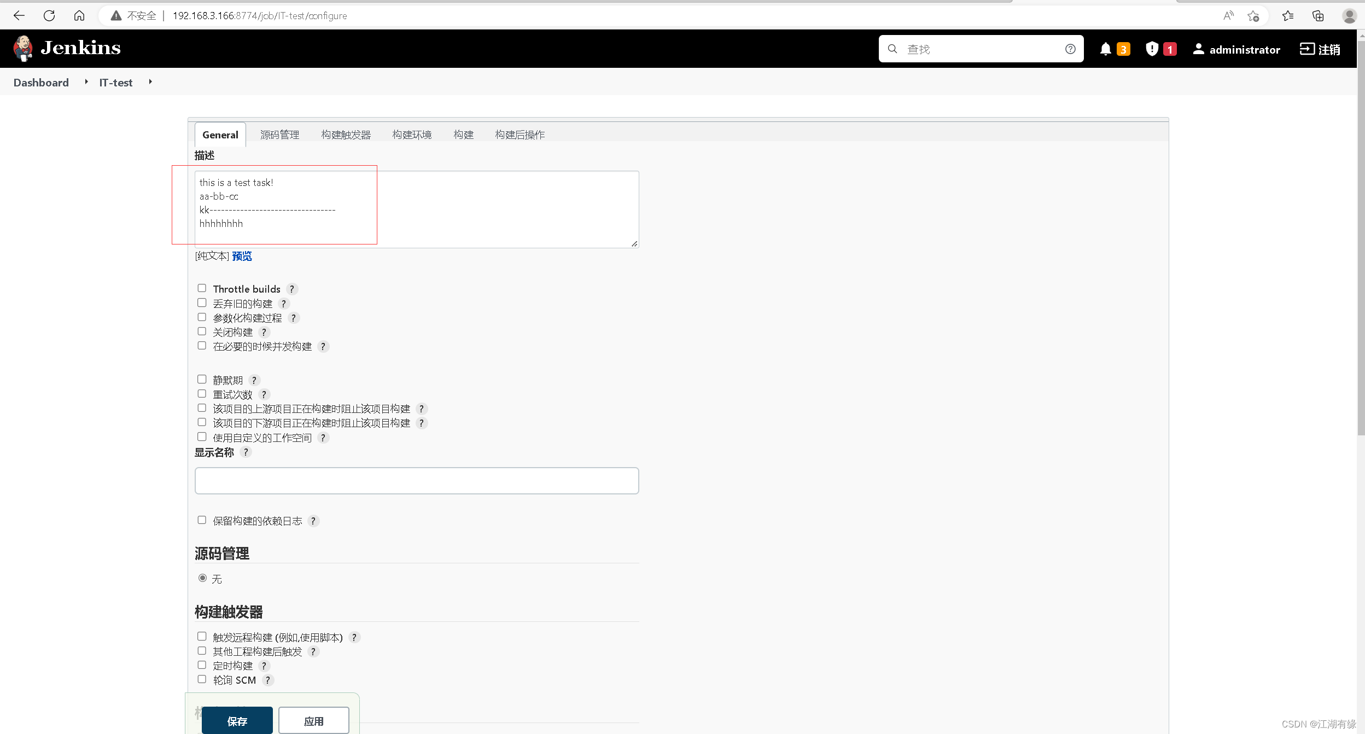Switch to the 源码管理 tab
Screen dimensions: 1365x734
[279, 135]
